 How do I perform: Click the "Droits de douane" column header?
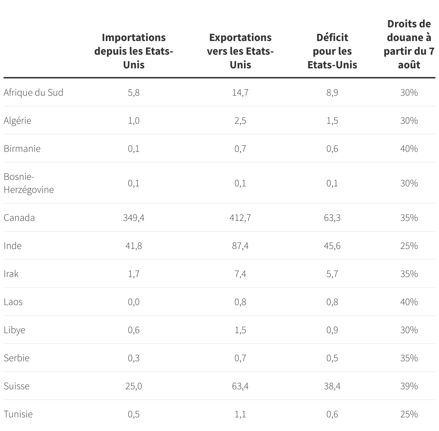tap(409, 44)
